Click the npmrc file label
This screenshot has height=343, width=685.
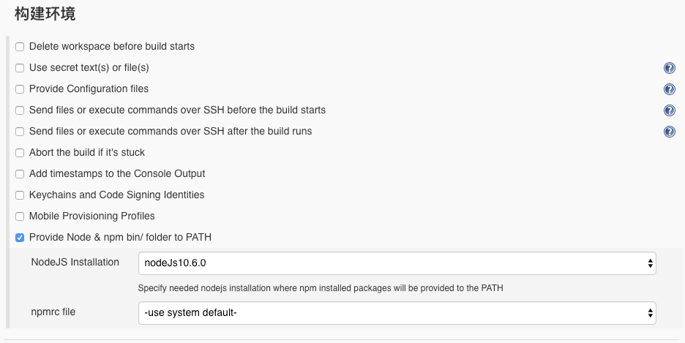53,312
